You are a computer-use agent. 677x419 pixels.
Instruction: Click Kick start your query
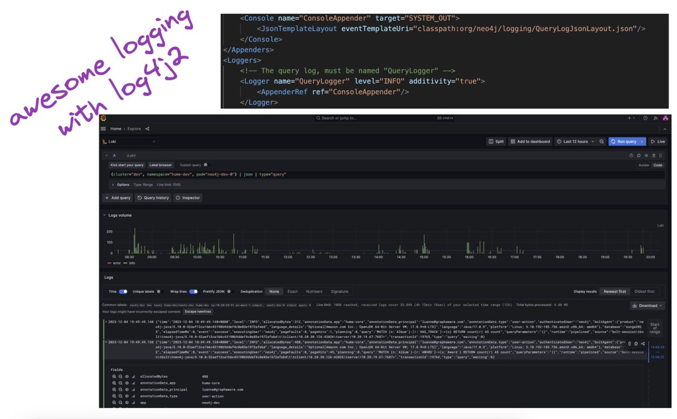[x=127, y=165]
